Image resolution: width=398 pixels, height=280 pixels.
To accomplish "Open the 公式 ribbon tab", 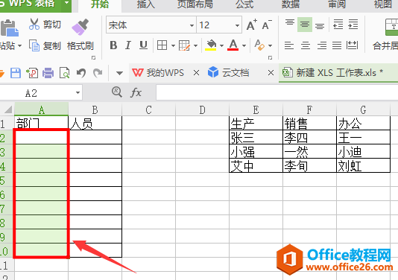I will pyautogui.click(x=244, y=4).
